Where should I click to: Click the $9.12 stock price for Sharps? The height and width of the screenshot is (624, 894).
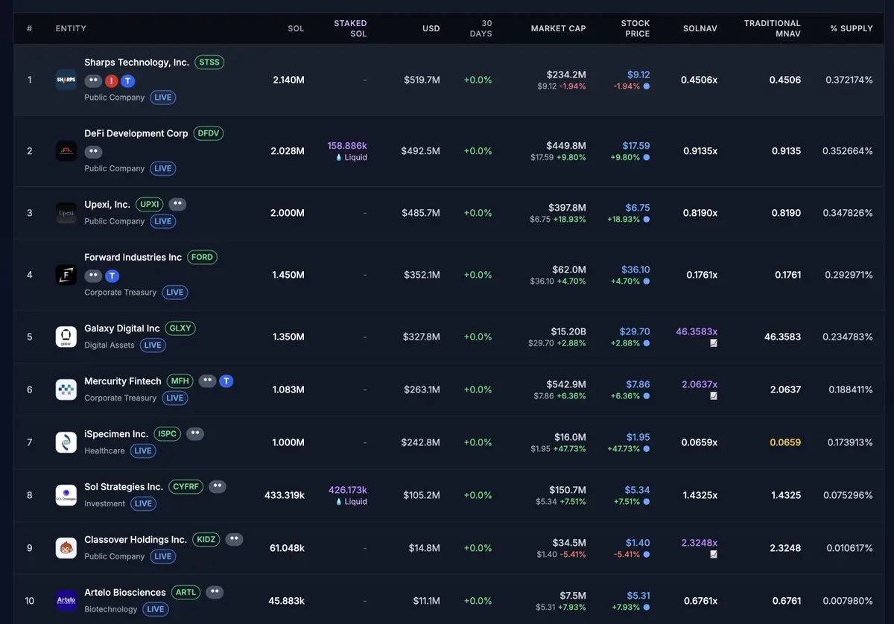click(x=638, y=74)
